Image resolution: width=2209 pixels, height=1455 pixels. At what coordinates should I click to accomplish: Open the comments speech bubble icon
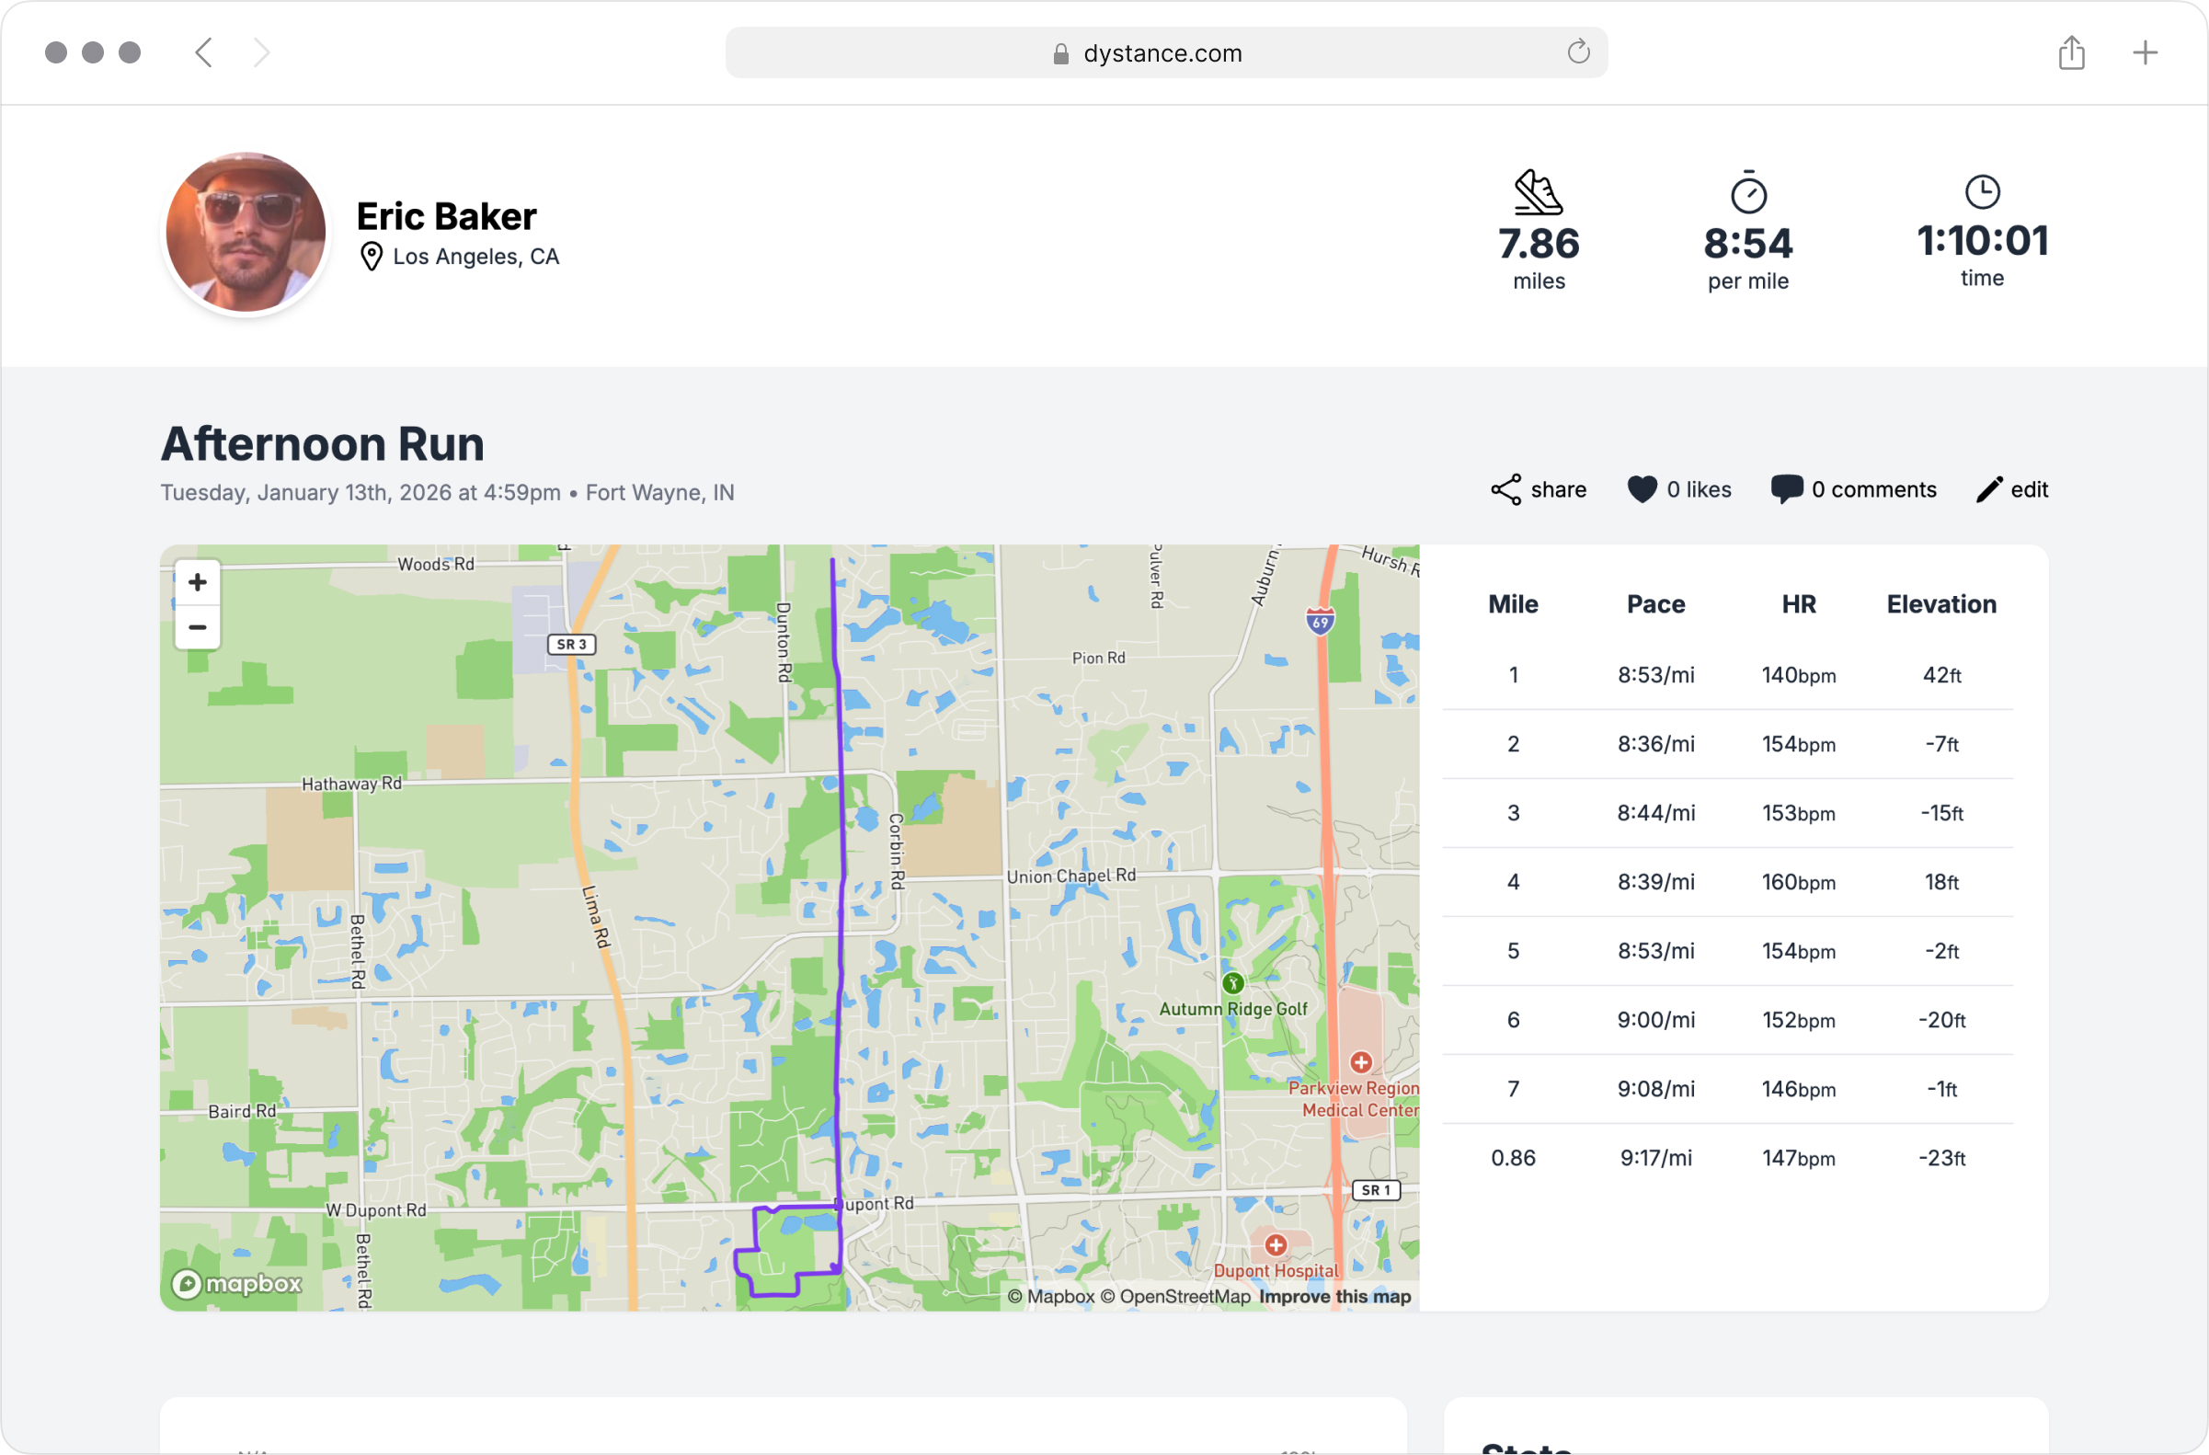(x=1786, y=489)
